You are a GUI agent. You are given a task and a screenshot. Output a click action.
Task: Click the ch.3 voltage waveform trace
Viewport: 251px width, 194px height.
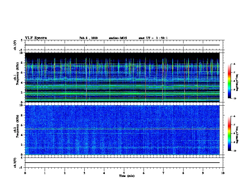pos(122,163)
